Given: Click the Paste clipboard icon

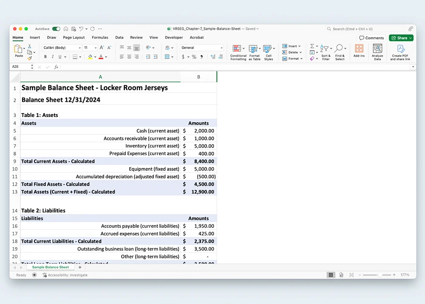Looking at the screenshot, I should (17, 49).
